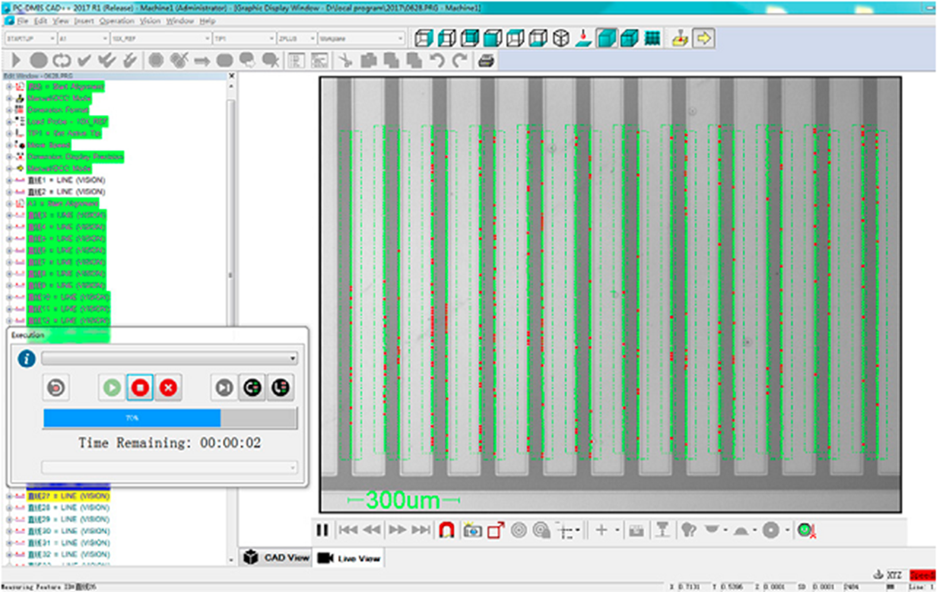Click the skip-step button in Execution dialog
Screen dimensions: 946x592
[x=224, y=388]
